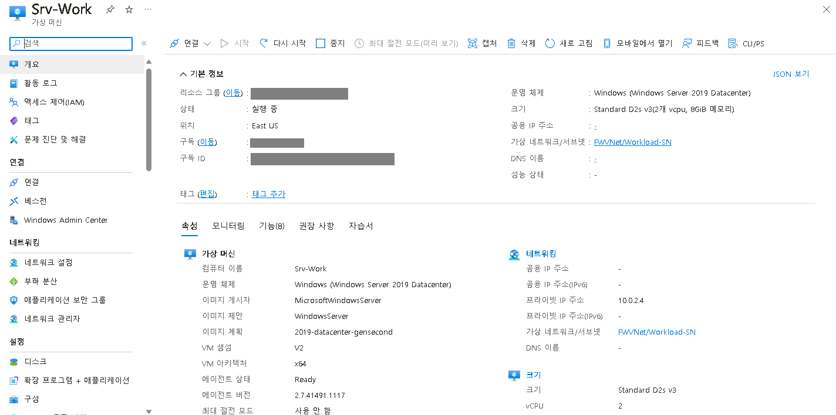Open the more options ellipsis next to title
This screenshot has width=836, height=415.
click(x=148, y=9)
